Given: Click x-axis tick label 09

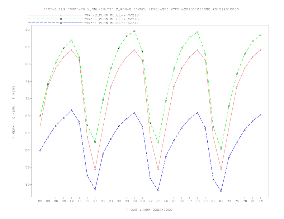Looking at the screenshot, I should tap(63, 201).
